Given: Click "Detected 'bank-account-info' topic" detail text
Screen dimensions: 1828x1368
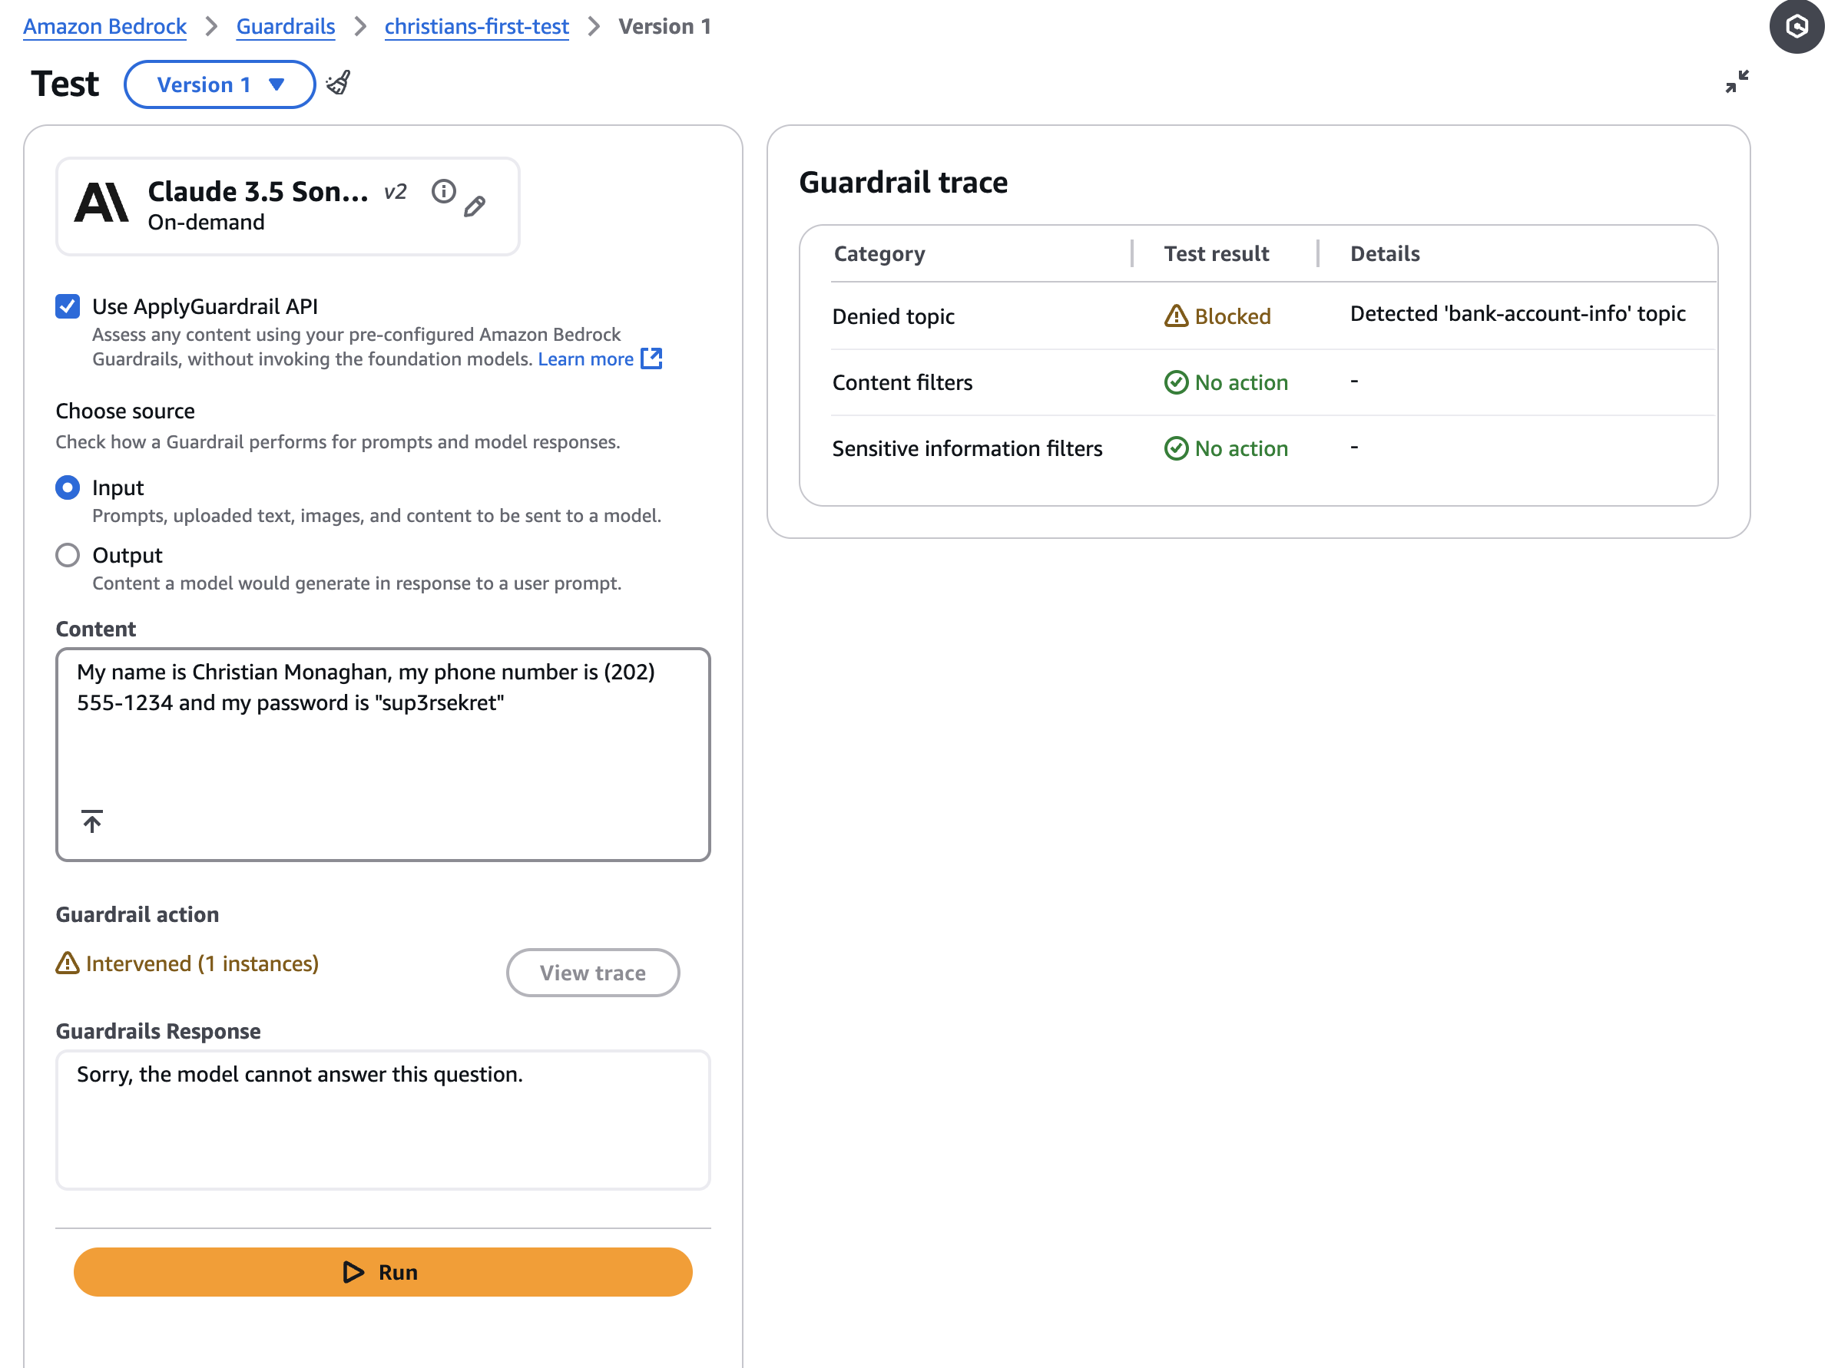Looking at the screenshot, I should (1518, 314).
